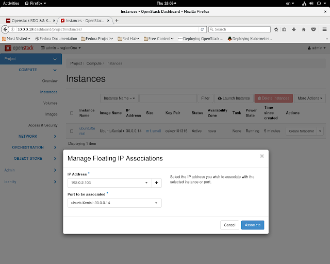Screen dimensions: 330x264
Task: Click the Create Snapshot button
Action: (301, 131)
